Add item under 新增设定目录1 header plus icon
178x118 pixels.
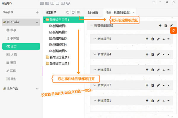point(160,25)
